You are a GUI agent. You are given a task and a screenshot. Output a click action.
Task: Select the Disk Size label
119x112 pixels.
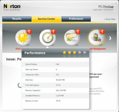[29, 80]
